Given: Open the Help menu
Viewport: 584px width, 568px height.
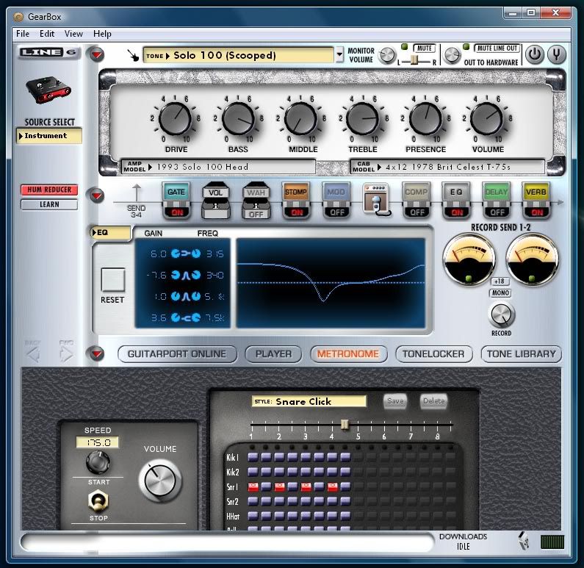Looking at the screenshot, I should [102, 34].
